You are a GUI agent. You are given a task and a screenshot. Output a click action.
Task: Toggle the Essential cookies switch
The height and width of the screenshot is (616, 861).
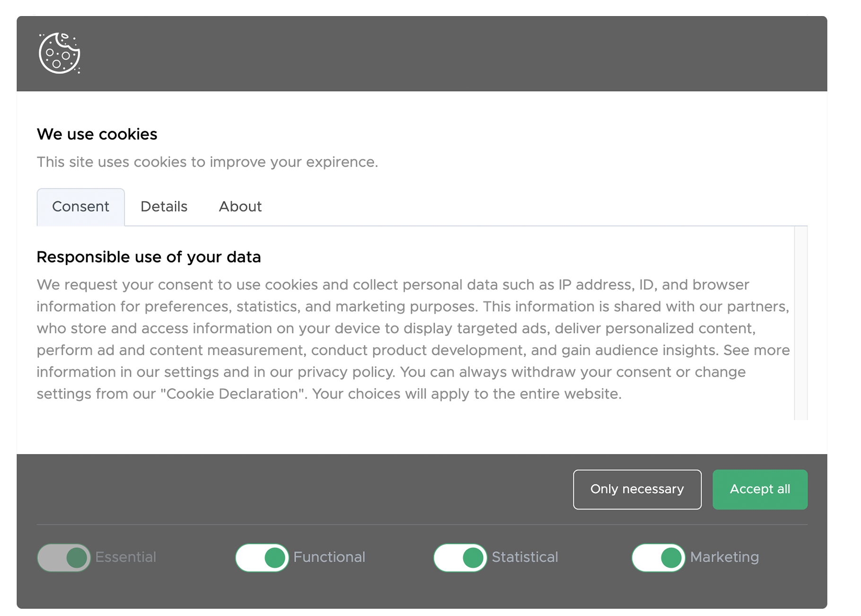(x=64, y=558)
